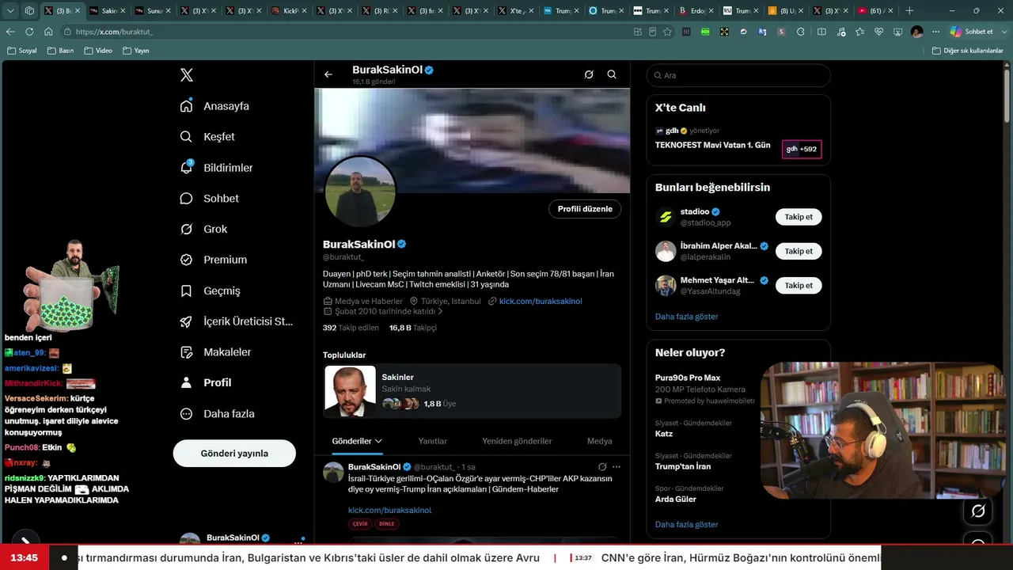
Task: Switch to YouTube (61) browser tab
Action: [875, 11]
